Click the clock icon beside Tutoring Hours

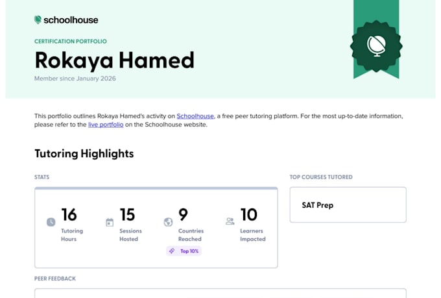pyautogui.click(x=51, y=222)
